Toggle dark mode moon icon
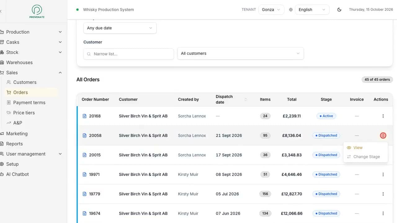397x223 pixels. (339, 10)
